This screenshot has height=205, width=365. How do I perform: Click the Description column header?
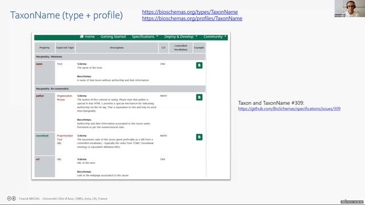click(x=116, y=47)
